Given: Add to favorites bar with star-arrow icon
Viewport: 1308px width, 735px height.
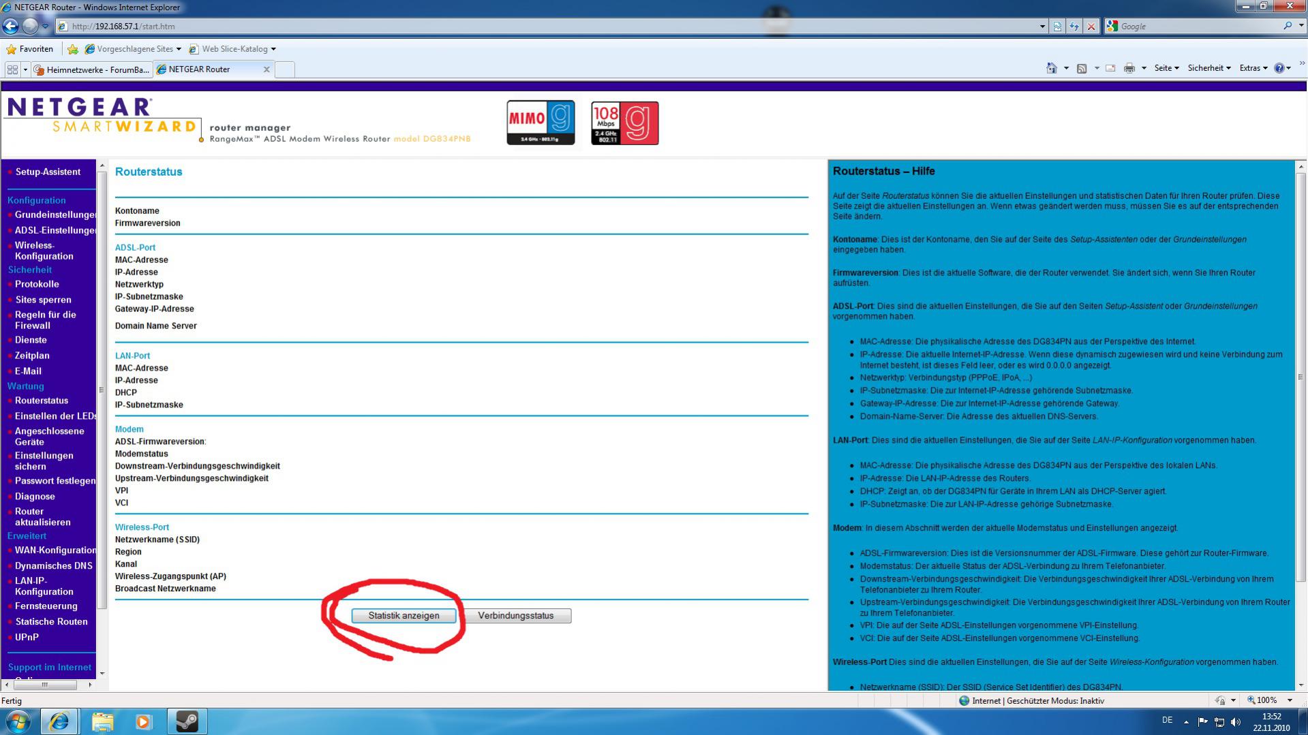Looking at the screenshot, I should click(x=73, y=49).
